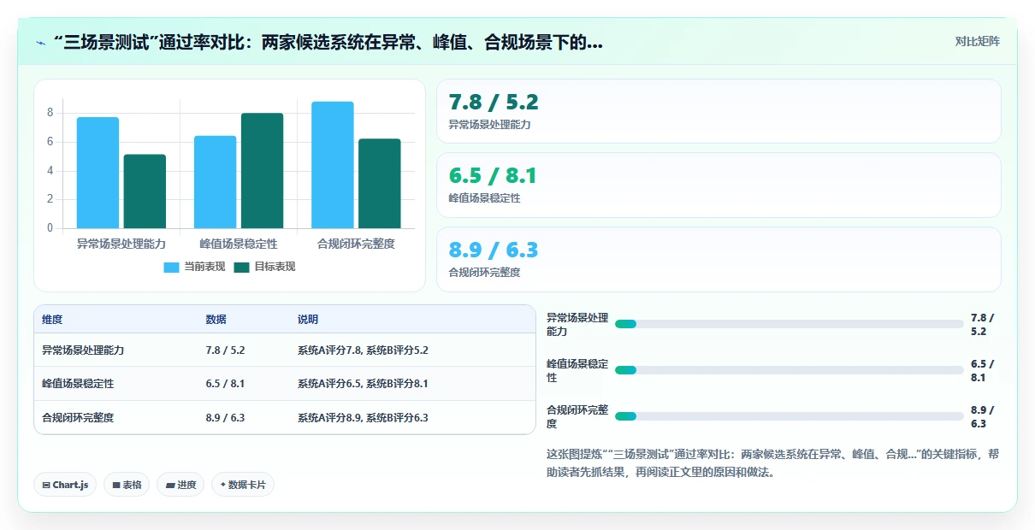The image size is (1035, 530).
Task: Click 峰值场景稳定性 in the table's second row
Action: pos(78,384)
